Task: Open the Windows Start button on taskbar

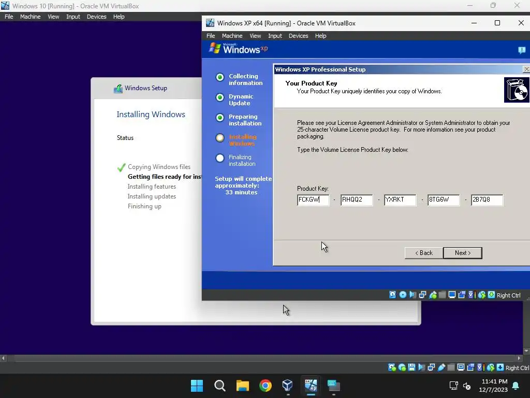Action: pyautogui.click(x=197, y=386)
